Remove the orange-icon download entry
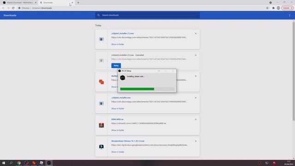The height and width of the screenshot is (166, 295). pos(195,76)
